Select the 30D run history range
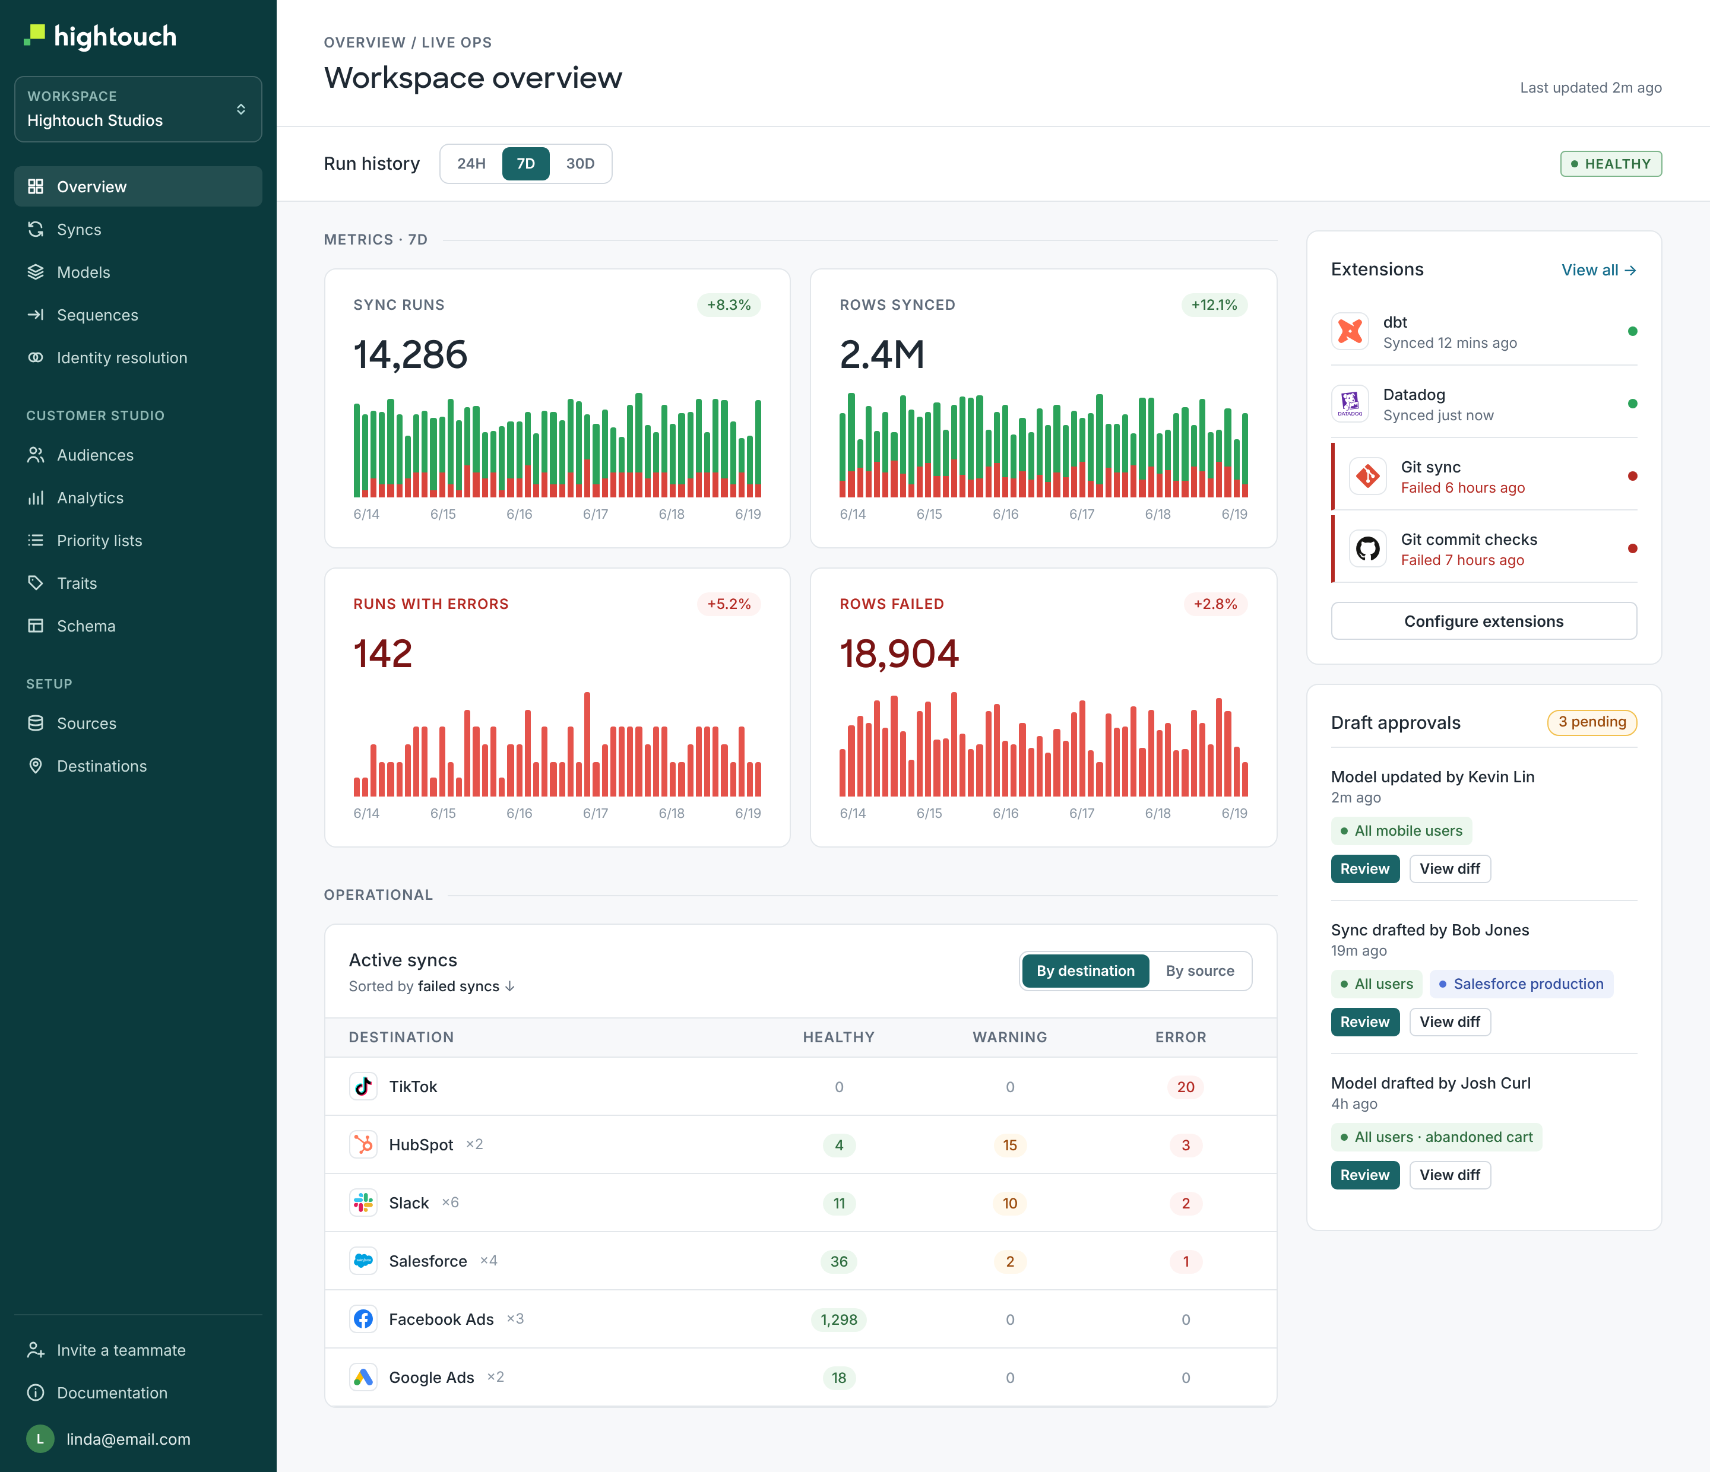1710x1472 pixels. coord(580,163)
